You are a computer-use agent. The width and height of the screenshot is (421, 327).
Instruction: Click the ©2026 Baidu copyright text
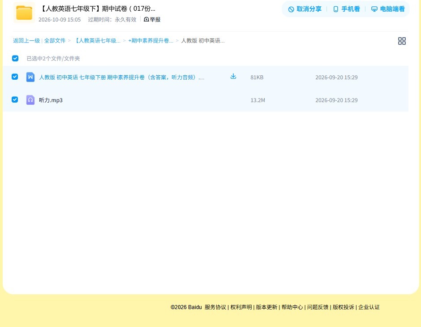coord(186,307)
